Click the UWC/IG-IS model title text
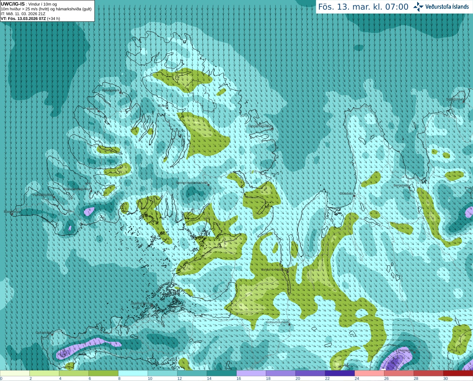Screen dimensions: 473x381 pos(13,4)
